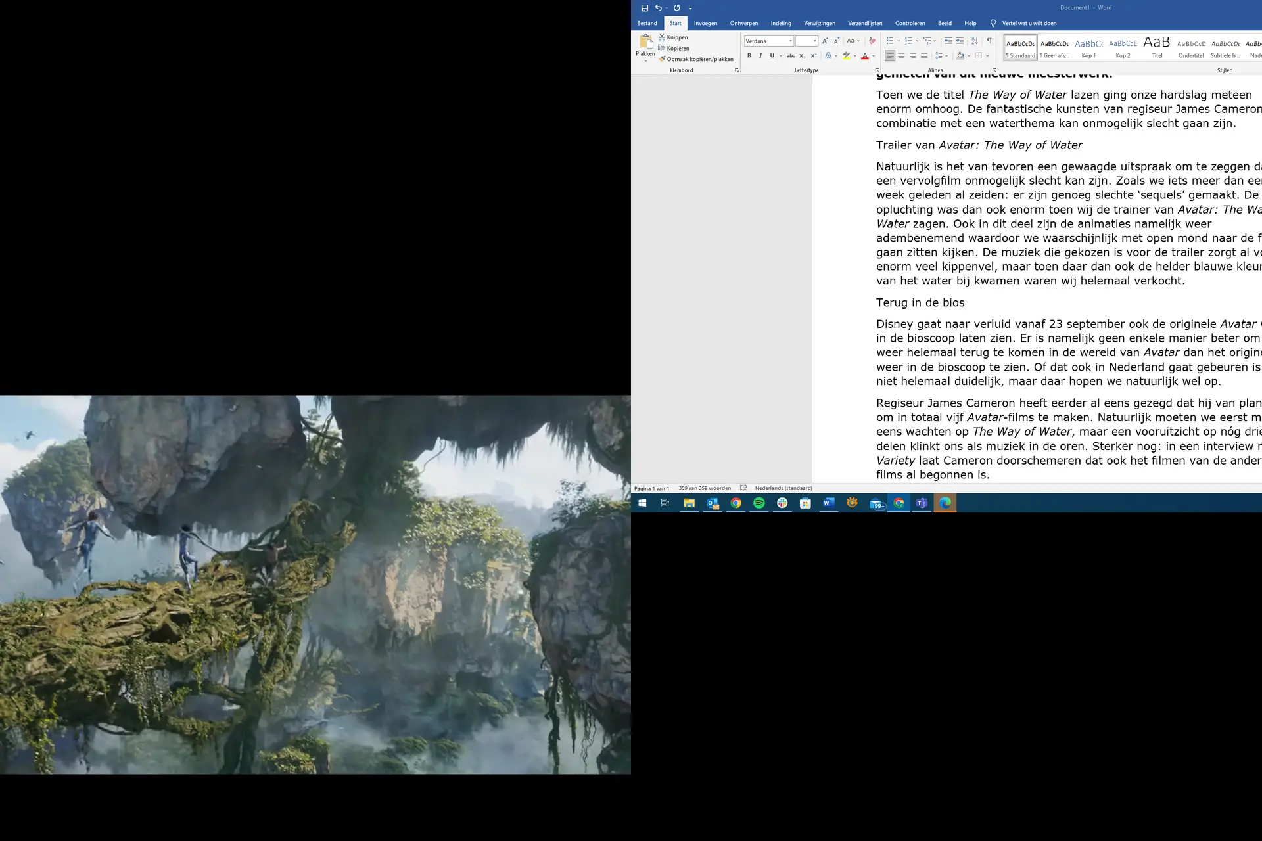Justify the paragraph text
This screenshot has height=841, width=1262.
(924, 56)
